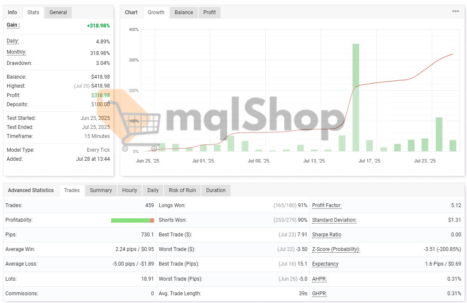Select the Growth chart tab
The image size is (467, 303).
pyautogui.click(x=156, y=12)
